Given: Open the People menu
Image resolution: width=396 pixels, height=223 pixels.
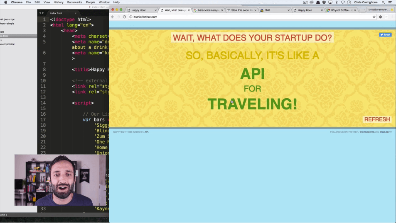Looking at the screenshot, I should [x=91, y=2].
